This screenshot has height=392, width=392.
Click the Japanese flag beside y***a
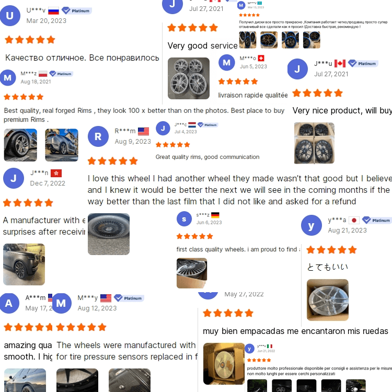(x=354, y=220)
